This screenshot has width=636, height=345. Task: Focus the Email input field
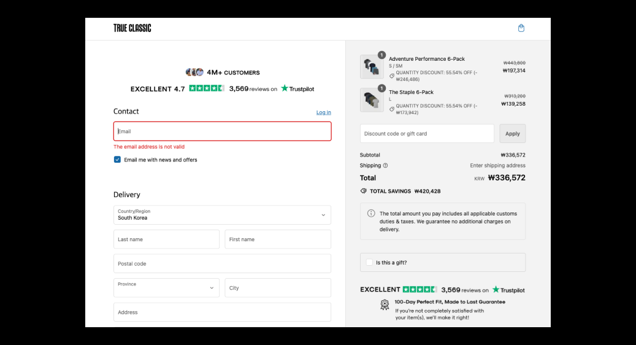pos(222,131)
